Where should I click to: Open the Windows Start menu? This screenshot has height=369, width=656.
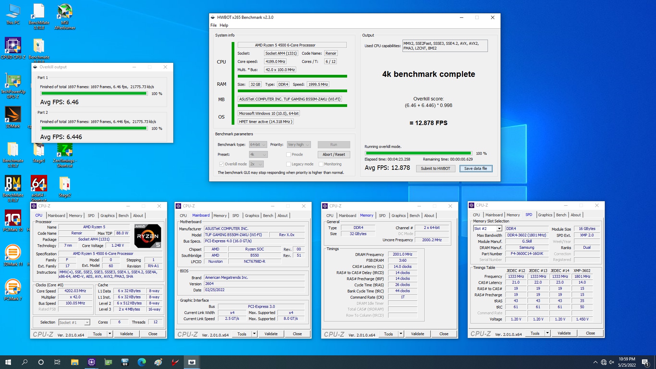[8, 362]
